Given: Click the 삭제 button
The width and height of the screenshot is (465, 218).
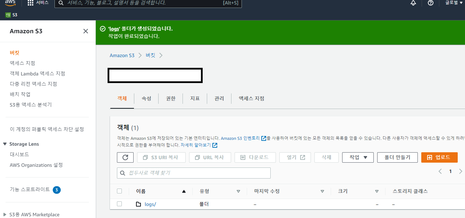Looking at the screenshot, I should coord(327,157).
